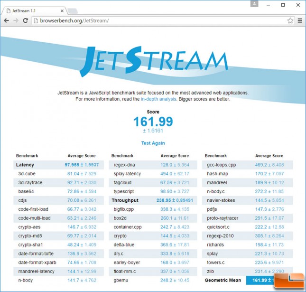The image size is (306, 292).
Task: Click the n-body benchmark name
Action: 25,280
